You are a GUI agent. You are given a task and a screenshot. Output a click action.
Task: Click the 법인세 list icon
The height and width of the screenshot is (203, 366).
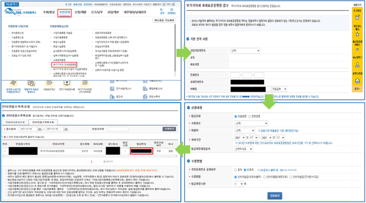click(x=112, y=96)
